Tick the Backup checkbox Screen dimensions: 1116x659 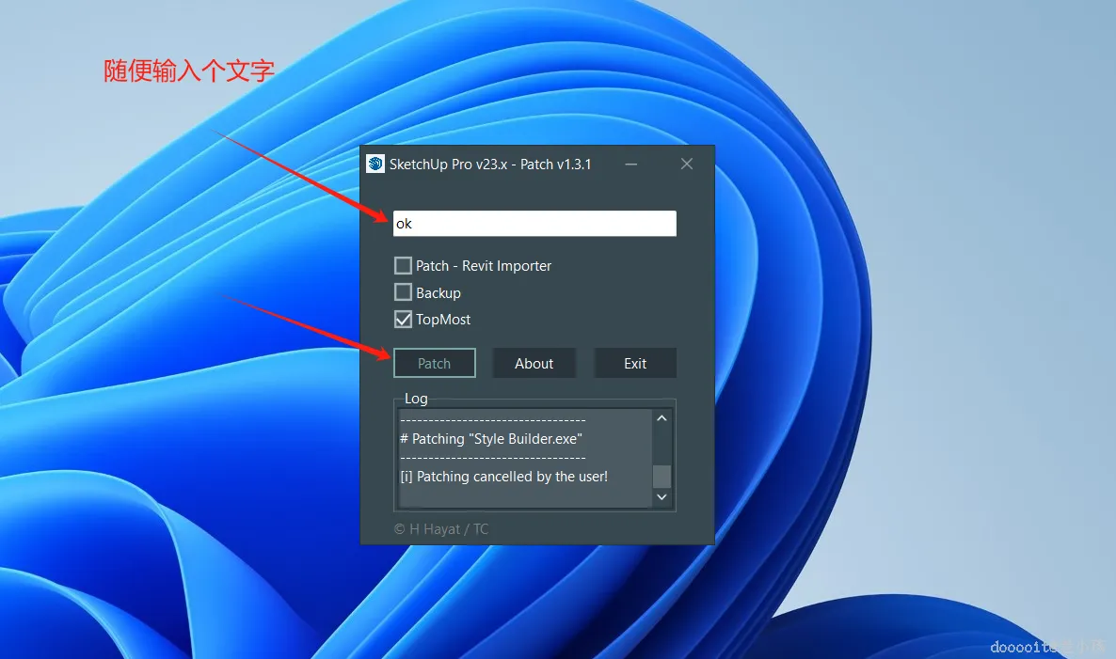(403, 292)
